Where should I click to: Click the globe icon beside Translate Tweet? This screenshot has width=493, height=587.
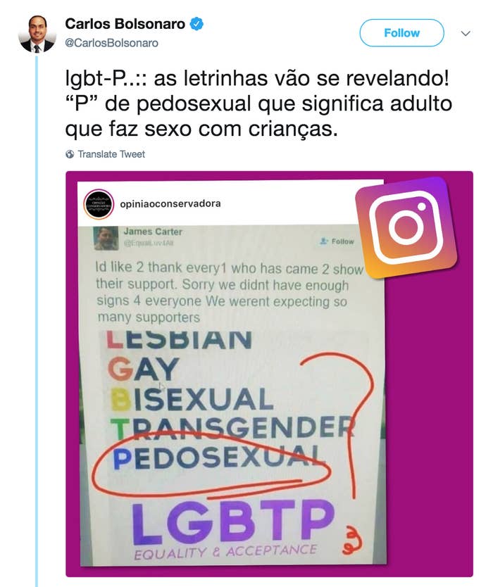(70, 154)
